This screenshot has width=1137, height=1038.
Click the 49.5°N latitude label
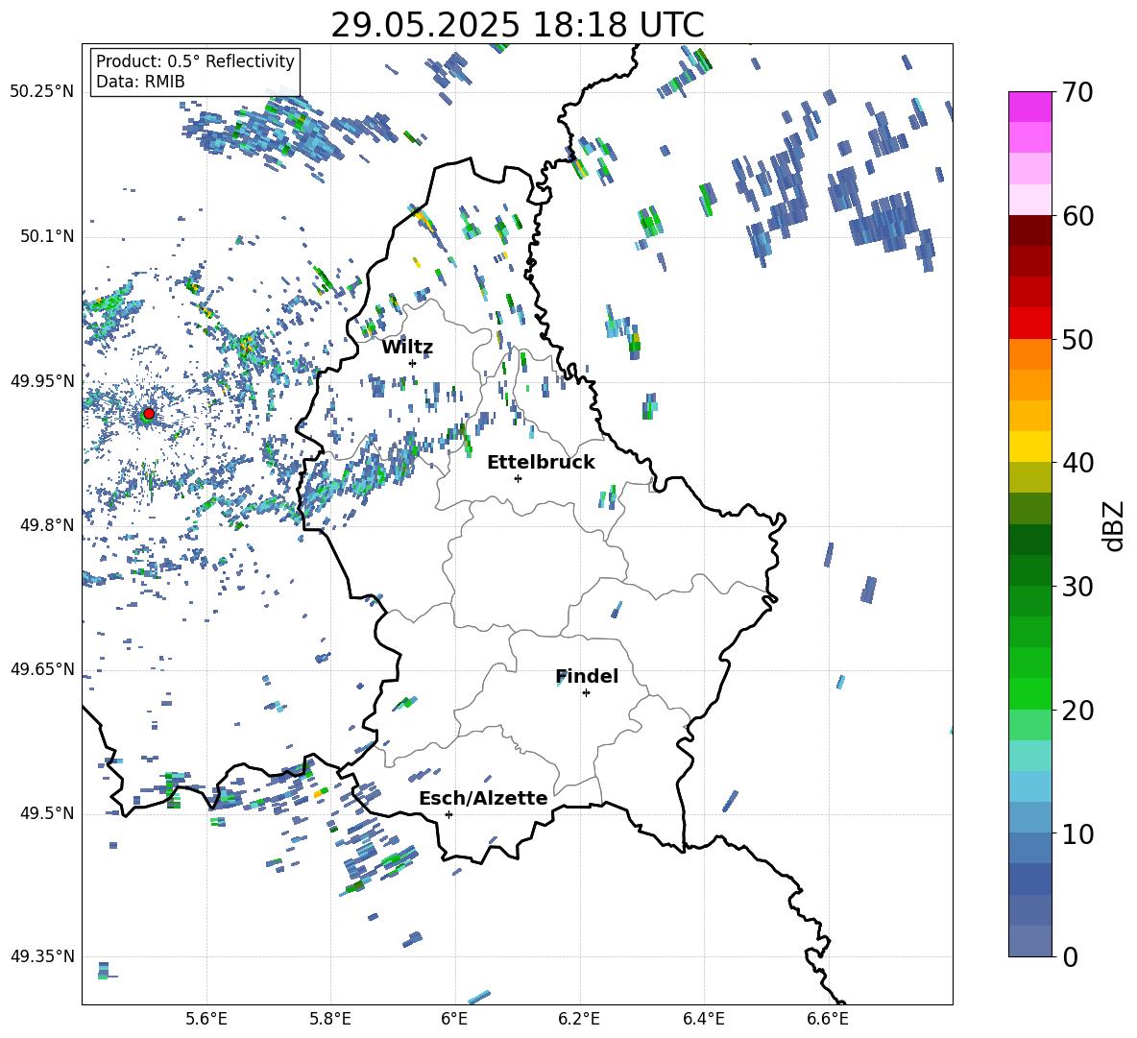[x=46, y=813]
